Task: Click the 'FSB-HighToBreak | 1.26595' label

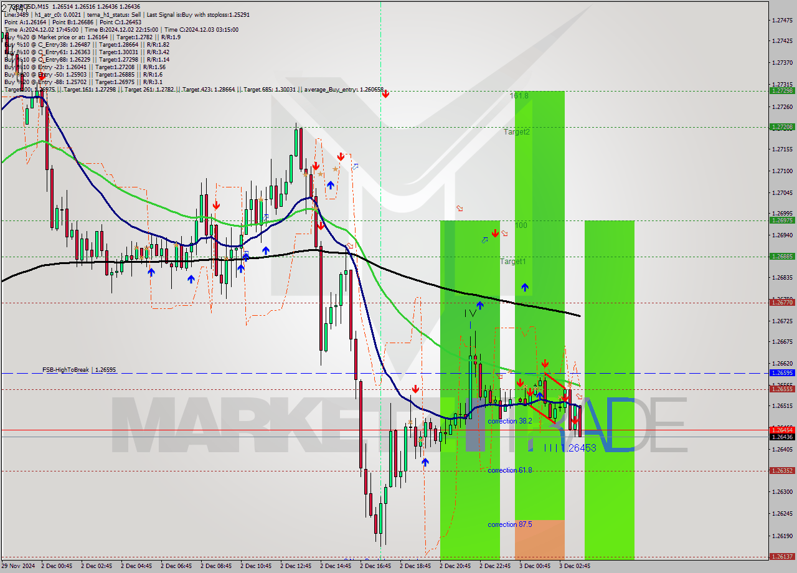Action: coord(79,370)
